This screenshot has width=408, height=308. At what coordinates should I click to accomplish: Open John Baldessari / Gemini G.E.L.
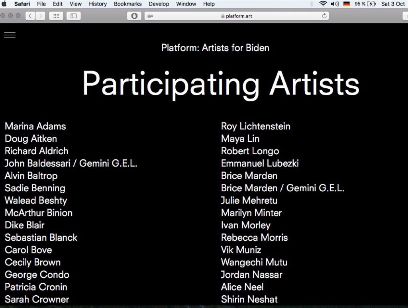tap(71, 163)
